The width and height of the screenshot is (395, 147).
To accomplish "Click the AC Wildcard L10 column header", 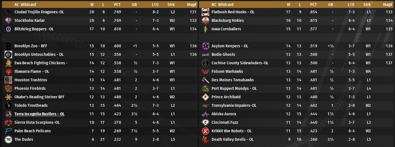I will (155, 5).
